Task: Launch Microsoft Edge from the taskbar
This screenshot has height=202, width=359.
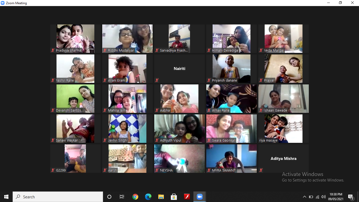Action: pyautogui.click(x=148, y=197)
